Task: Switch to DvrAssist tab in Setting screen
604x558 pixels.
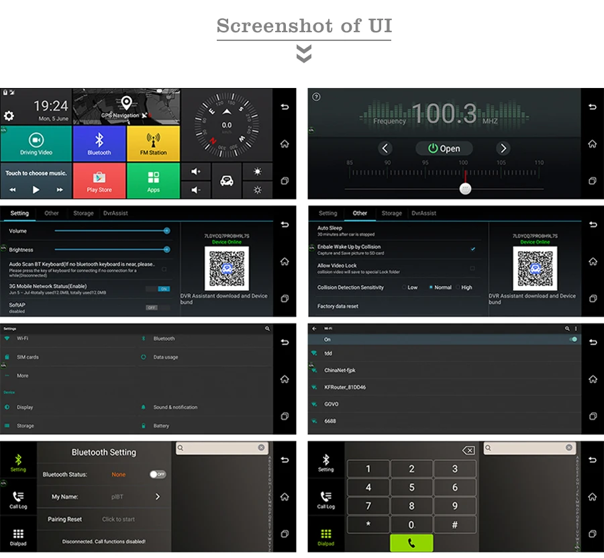Action: click(115, 213)
